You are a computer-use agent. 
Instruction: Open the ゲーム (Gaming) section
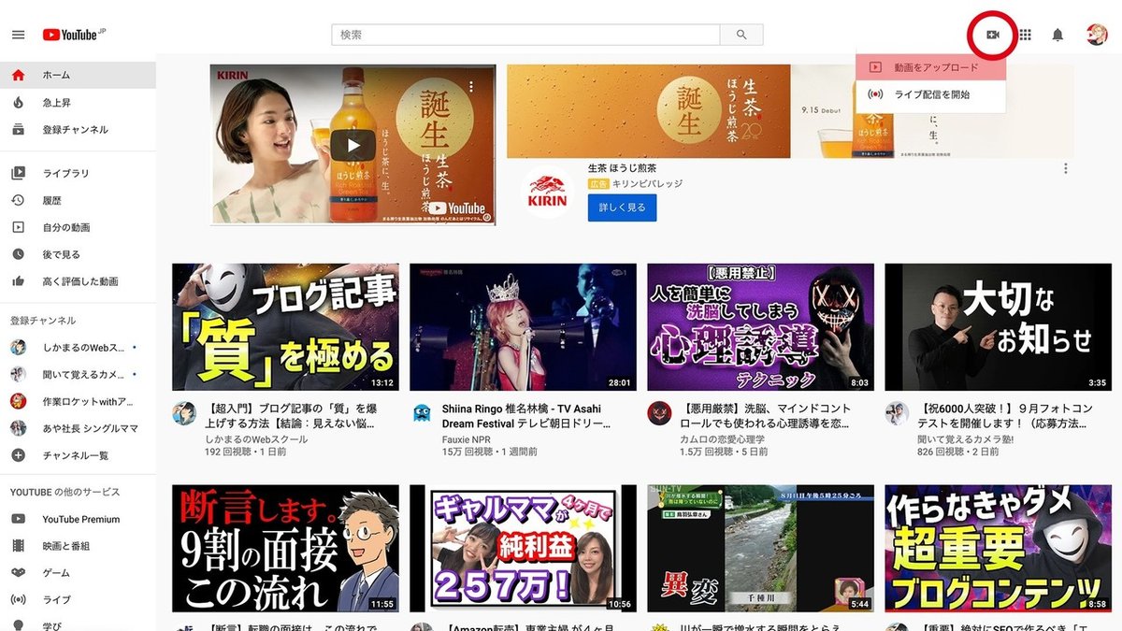pos(47,573)
